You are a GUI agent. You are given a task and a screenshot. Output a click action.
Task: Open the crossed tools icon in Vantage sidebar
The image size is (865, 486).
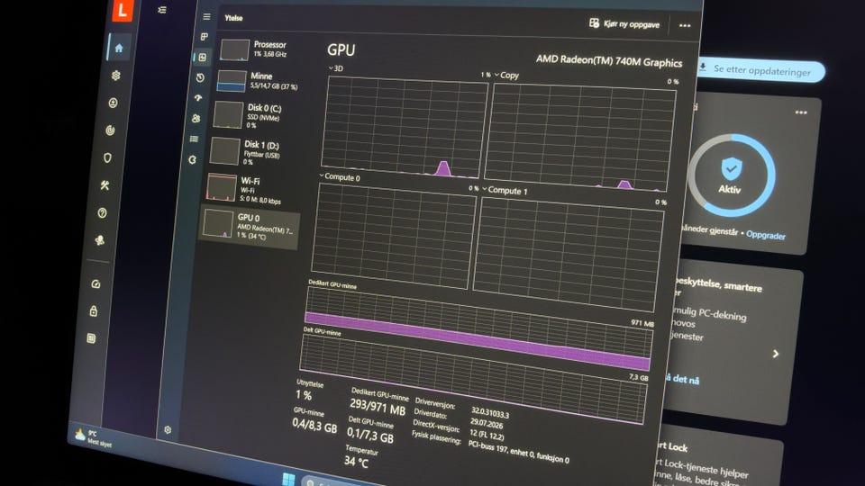[x=105, y=185]
